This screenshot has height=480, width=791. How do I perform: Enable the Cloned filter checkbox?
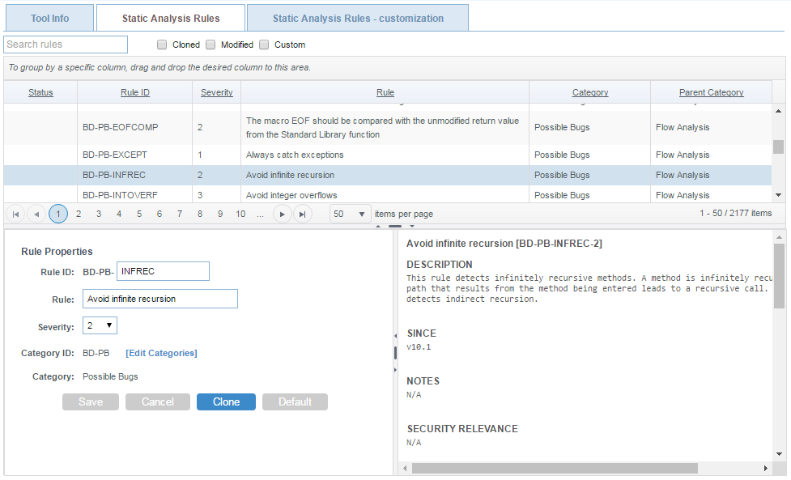[x=162, y=45]
